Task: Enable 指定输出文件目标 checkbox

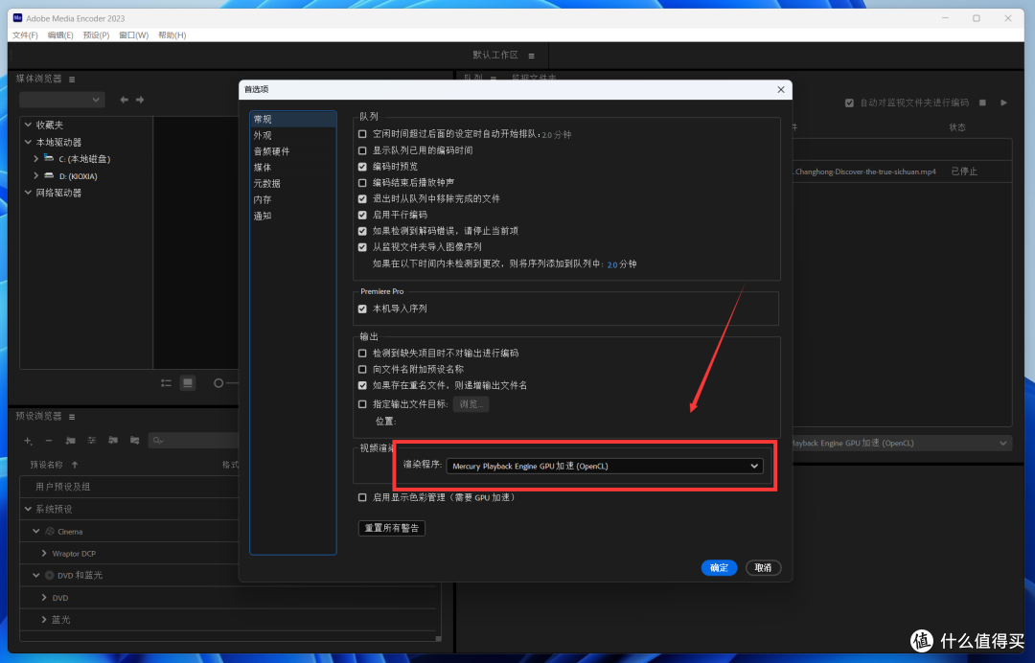Action: tap(362, 404)
